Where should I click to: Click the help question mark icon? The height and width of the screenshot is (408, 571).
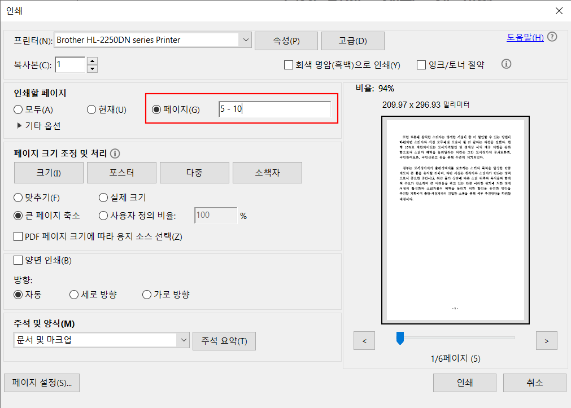[552, 36]
